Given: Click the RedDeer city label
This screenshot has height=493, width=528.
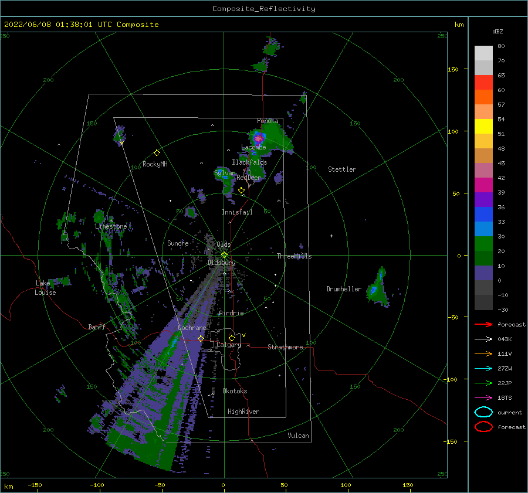Looking at the screenshot, I should pyautogui.click(x=249, y=178).
